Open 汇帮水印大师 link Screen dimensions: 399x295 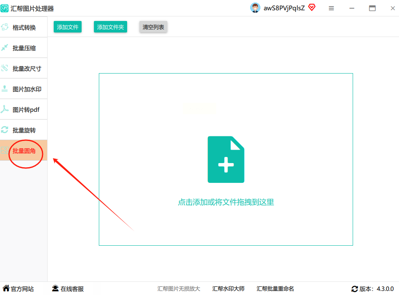coord(228,288)
